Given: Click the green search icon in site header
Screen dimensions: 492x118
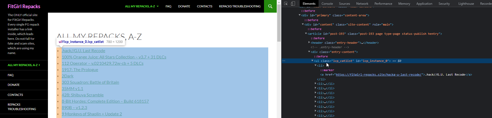Looking at the screenshot, I should (270, 6).
